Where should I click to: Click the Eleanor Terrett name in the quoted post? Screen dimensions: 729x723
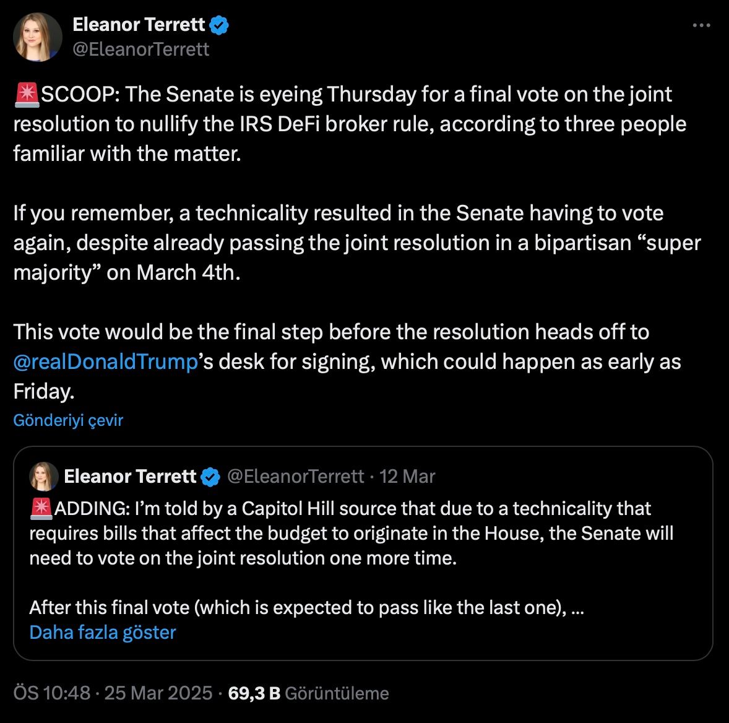coord(130,476)
